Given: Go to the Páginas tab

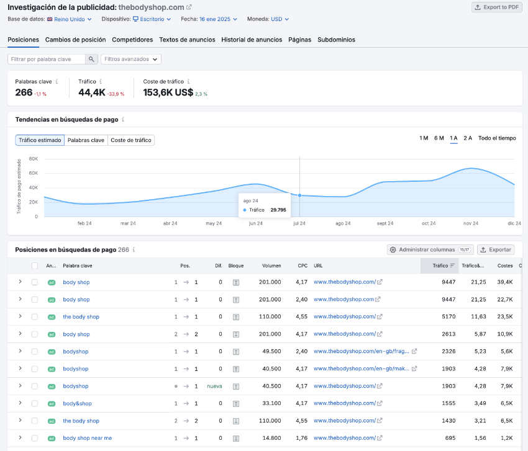Looking at the screenshot, I should pos(299,40).
